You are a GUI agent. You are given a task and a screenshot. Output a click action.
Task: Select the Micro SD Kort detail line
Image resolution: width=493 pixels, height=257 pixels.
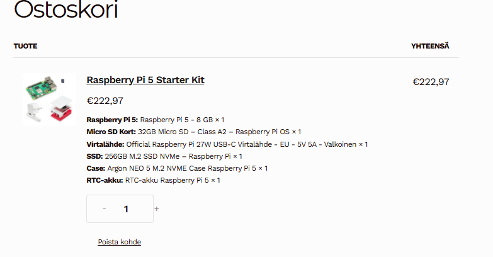[193, 132]
